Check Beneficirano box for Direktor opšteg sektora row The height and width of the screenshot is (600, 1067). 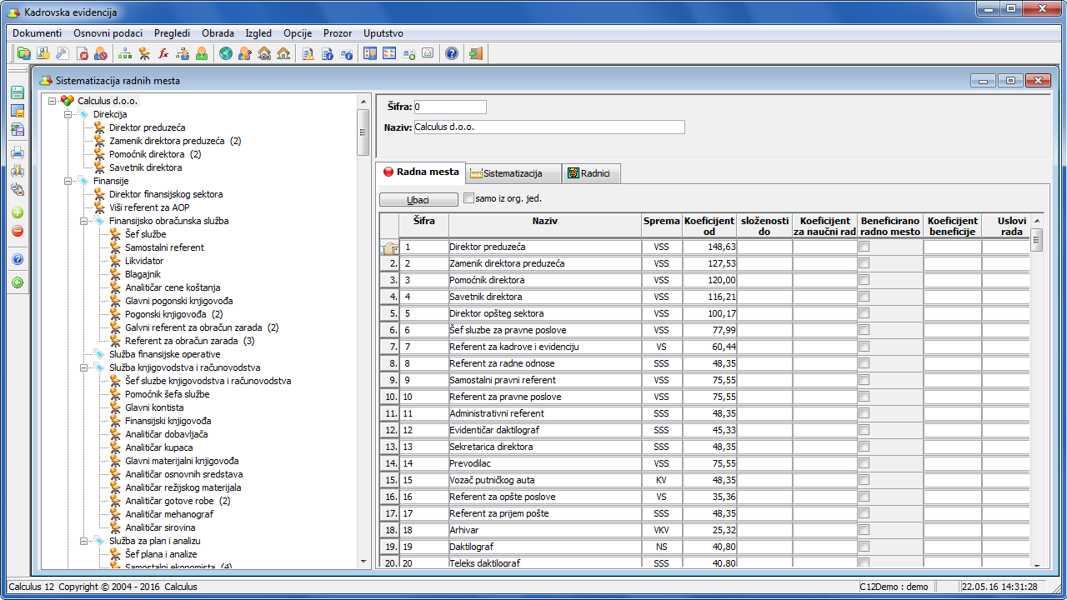pos(864,313)
